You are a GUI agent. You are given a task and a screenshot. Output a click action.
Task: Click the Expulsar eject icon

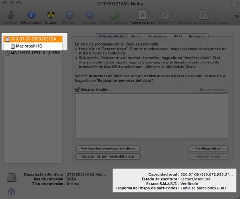click(x=90, y=15)
